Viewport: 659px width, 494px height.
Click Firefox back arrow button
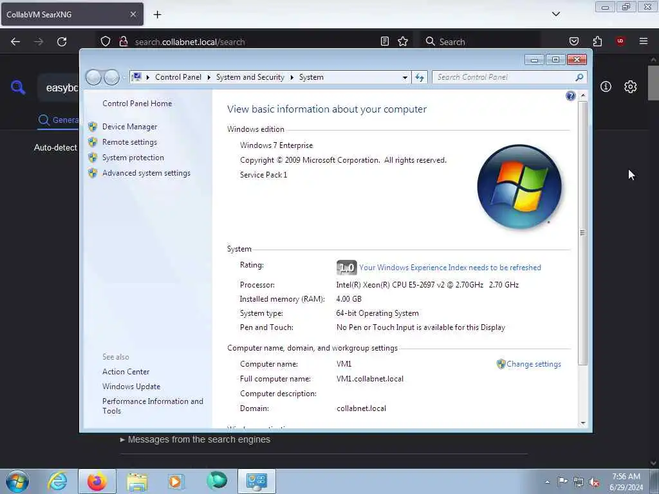pos(15,42)
